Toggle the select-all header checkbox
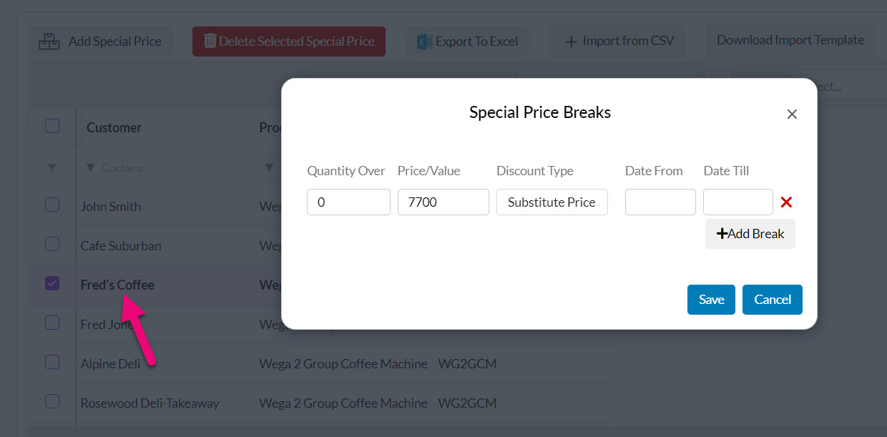This screenshot has width=887, height=437. coord(52,127)
